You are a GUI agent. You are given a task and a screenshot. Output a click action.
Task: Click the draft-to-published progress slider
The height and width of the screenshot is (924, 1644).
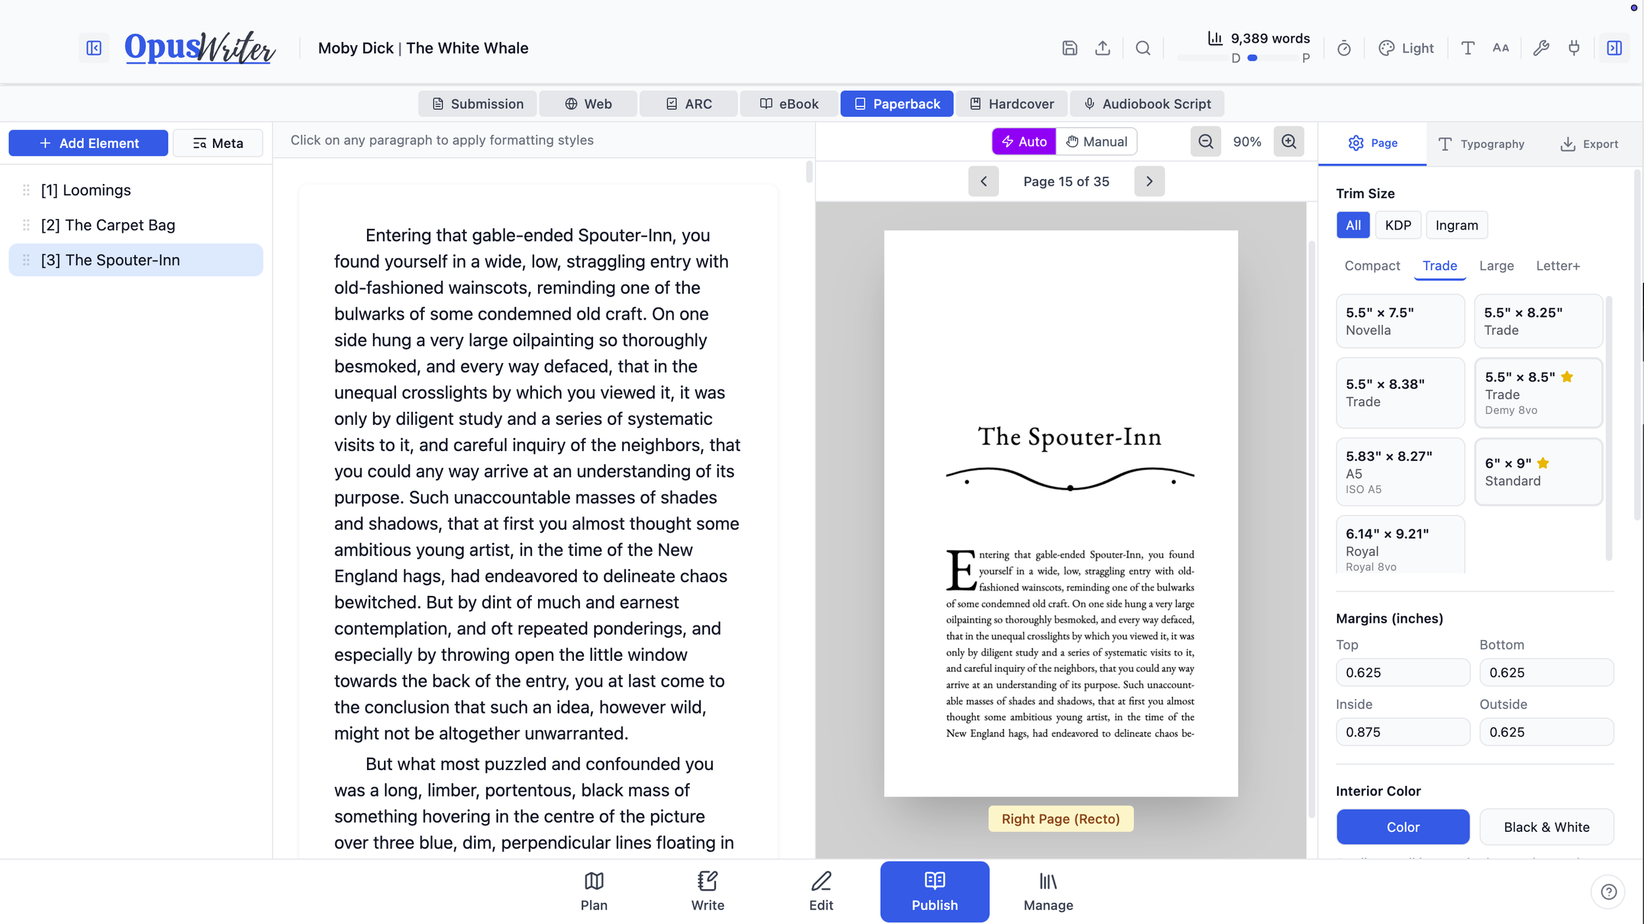[x=1270, y=58]
